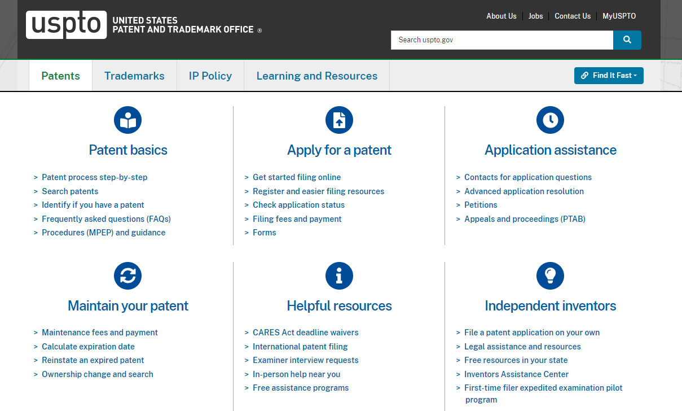Viewport: 682px width, 411px height.
Task: Click the Search patents link
Action: point(70,191)
